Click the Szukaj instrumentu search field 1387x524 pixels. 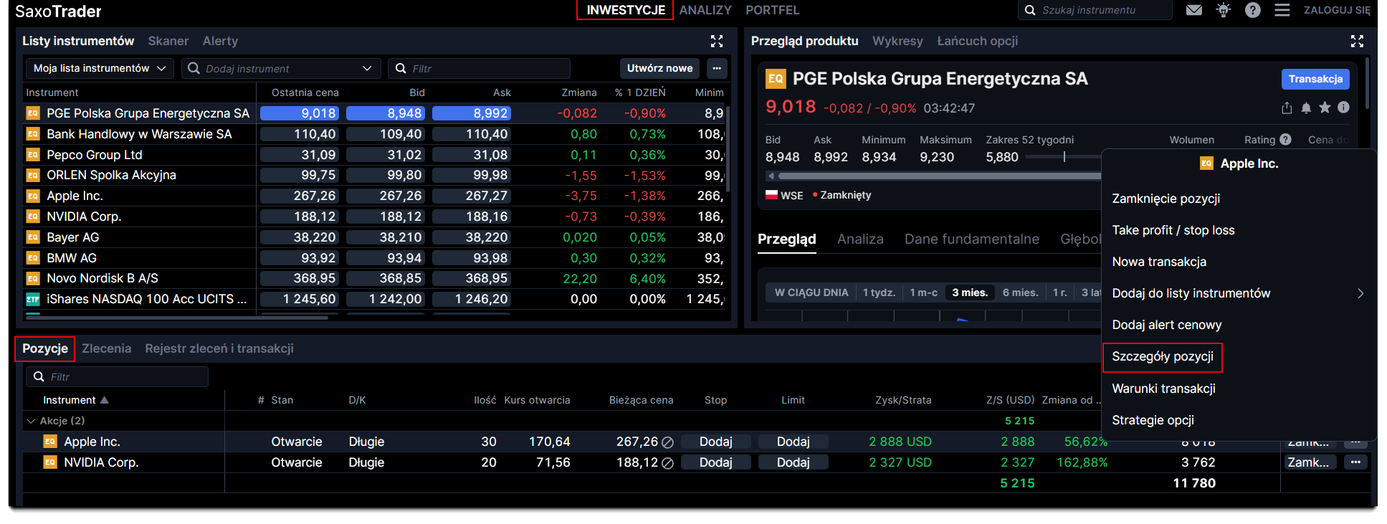coord(1100,10)
